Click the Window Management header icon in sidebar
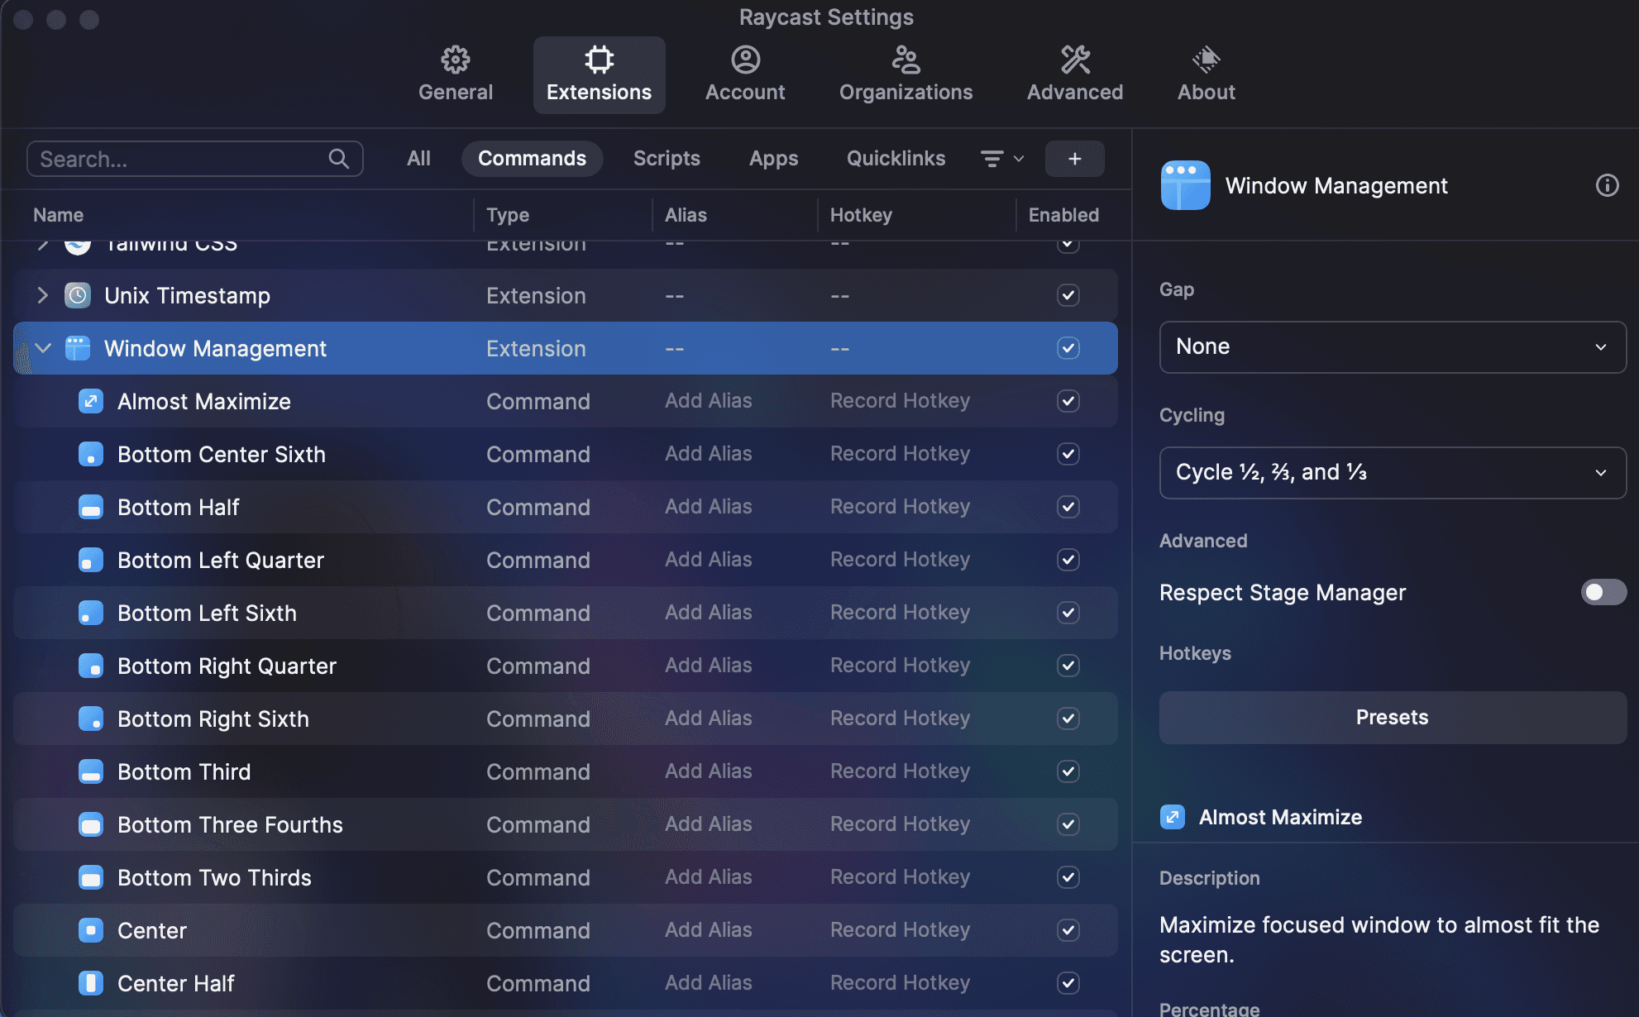This screenshot has width=1639, height=1017. click(x=1185, y=185)
